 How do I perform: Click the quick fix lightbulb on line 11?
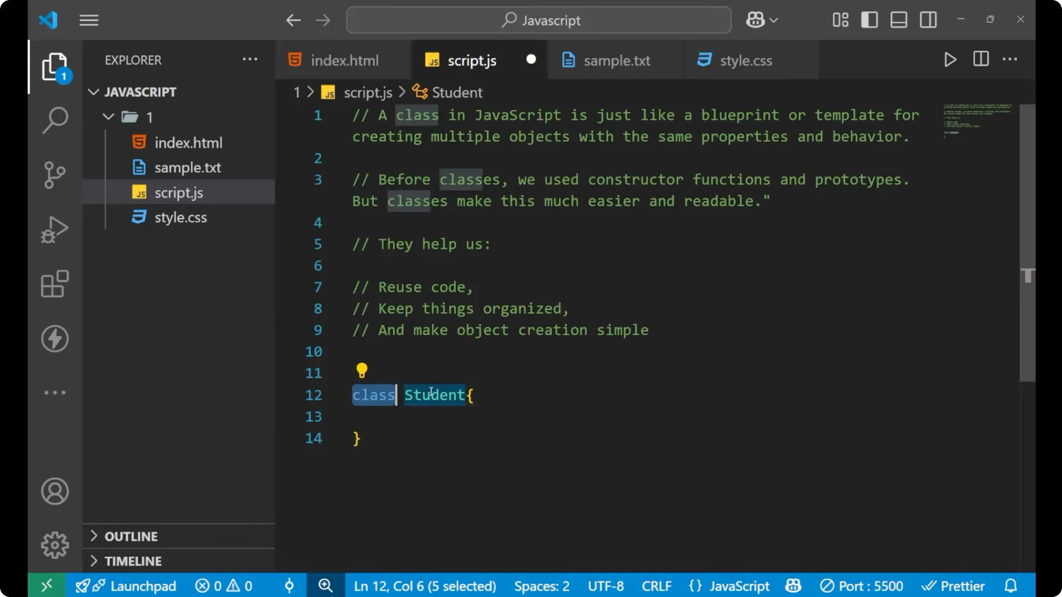[362, 369]
